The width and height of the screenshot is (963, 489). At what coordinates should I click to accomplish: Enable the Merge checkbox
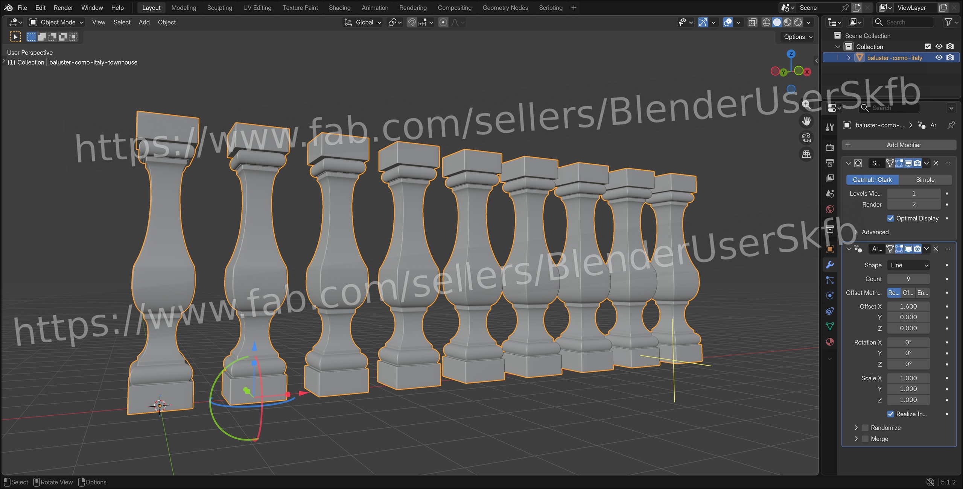(x=865, y=439)
